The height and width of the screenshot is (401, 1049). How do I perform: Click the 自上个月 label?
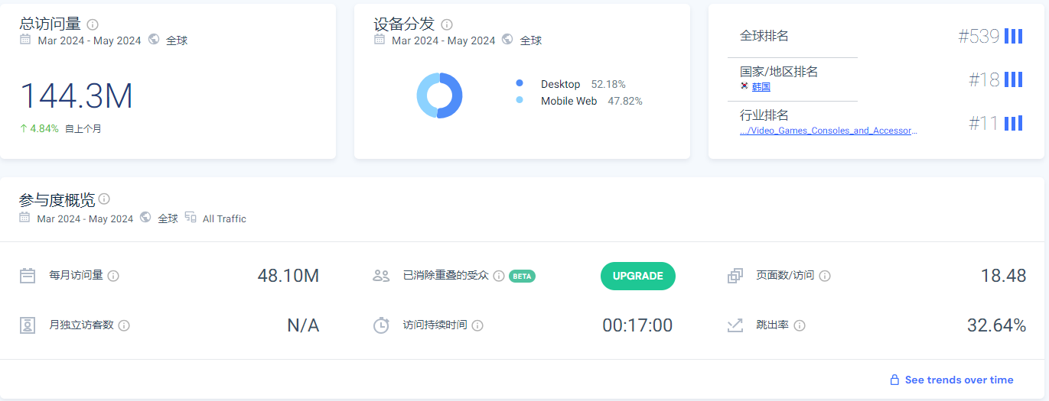(83, 129)
